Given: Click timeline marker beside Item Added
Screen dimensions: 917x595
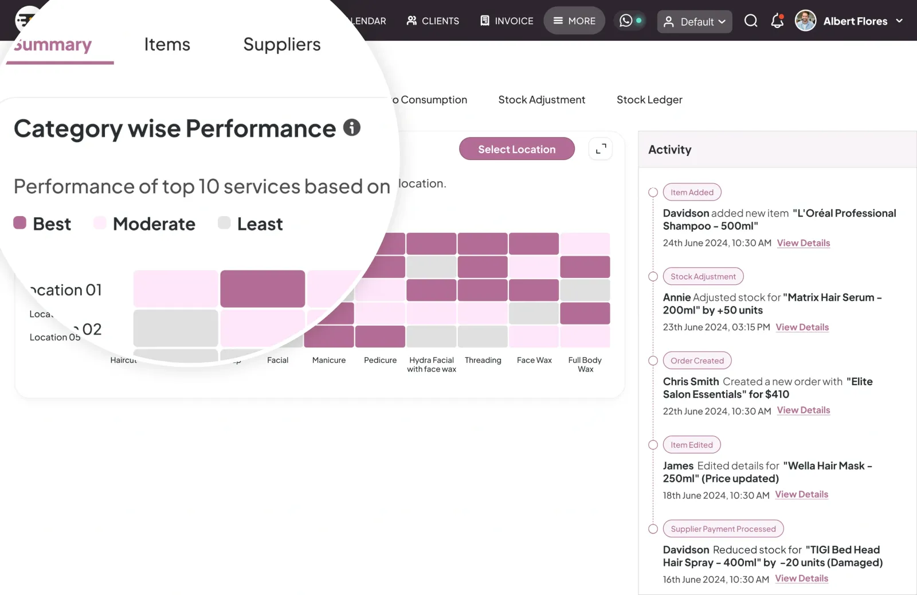Looking at the screenshot, I should (653, 193).
